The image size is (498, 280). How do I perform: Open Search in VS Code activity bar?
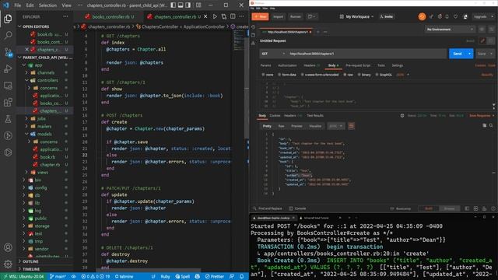pos(8,35)
